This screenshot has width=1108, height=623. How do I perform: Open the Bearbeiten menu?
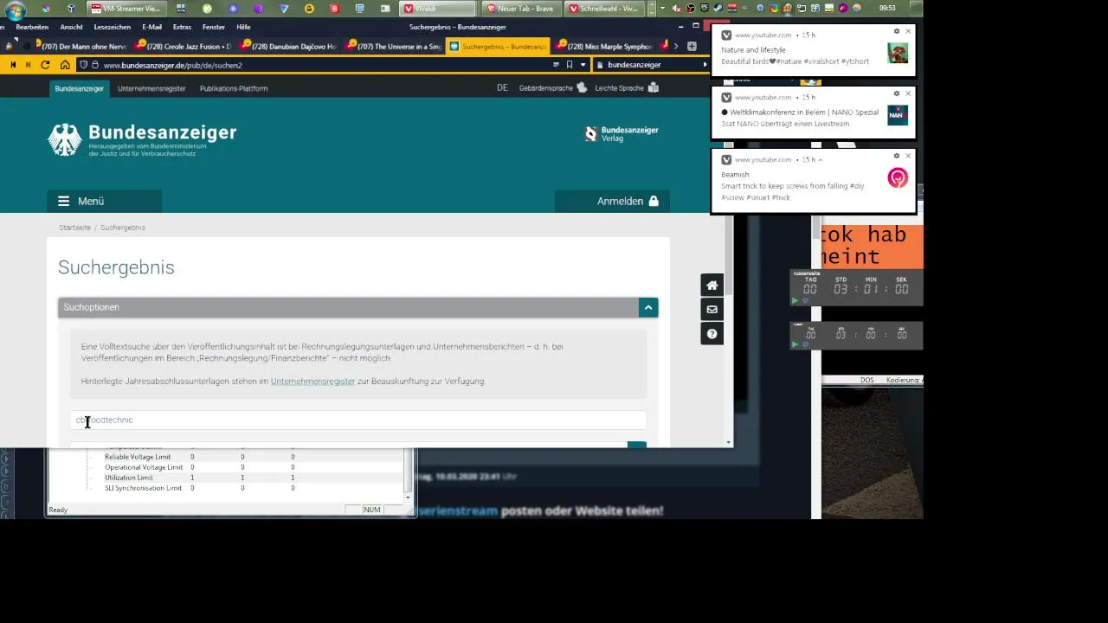tap(32, 27)
